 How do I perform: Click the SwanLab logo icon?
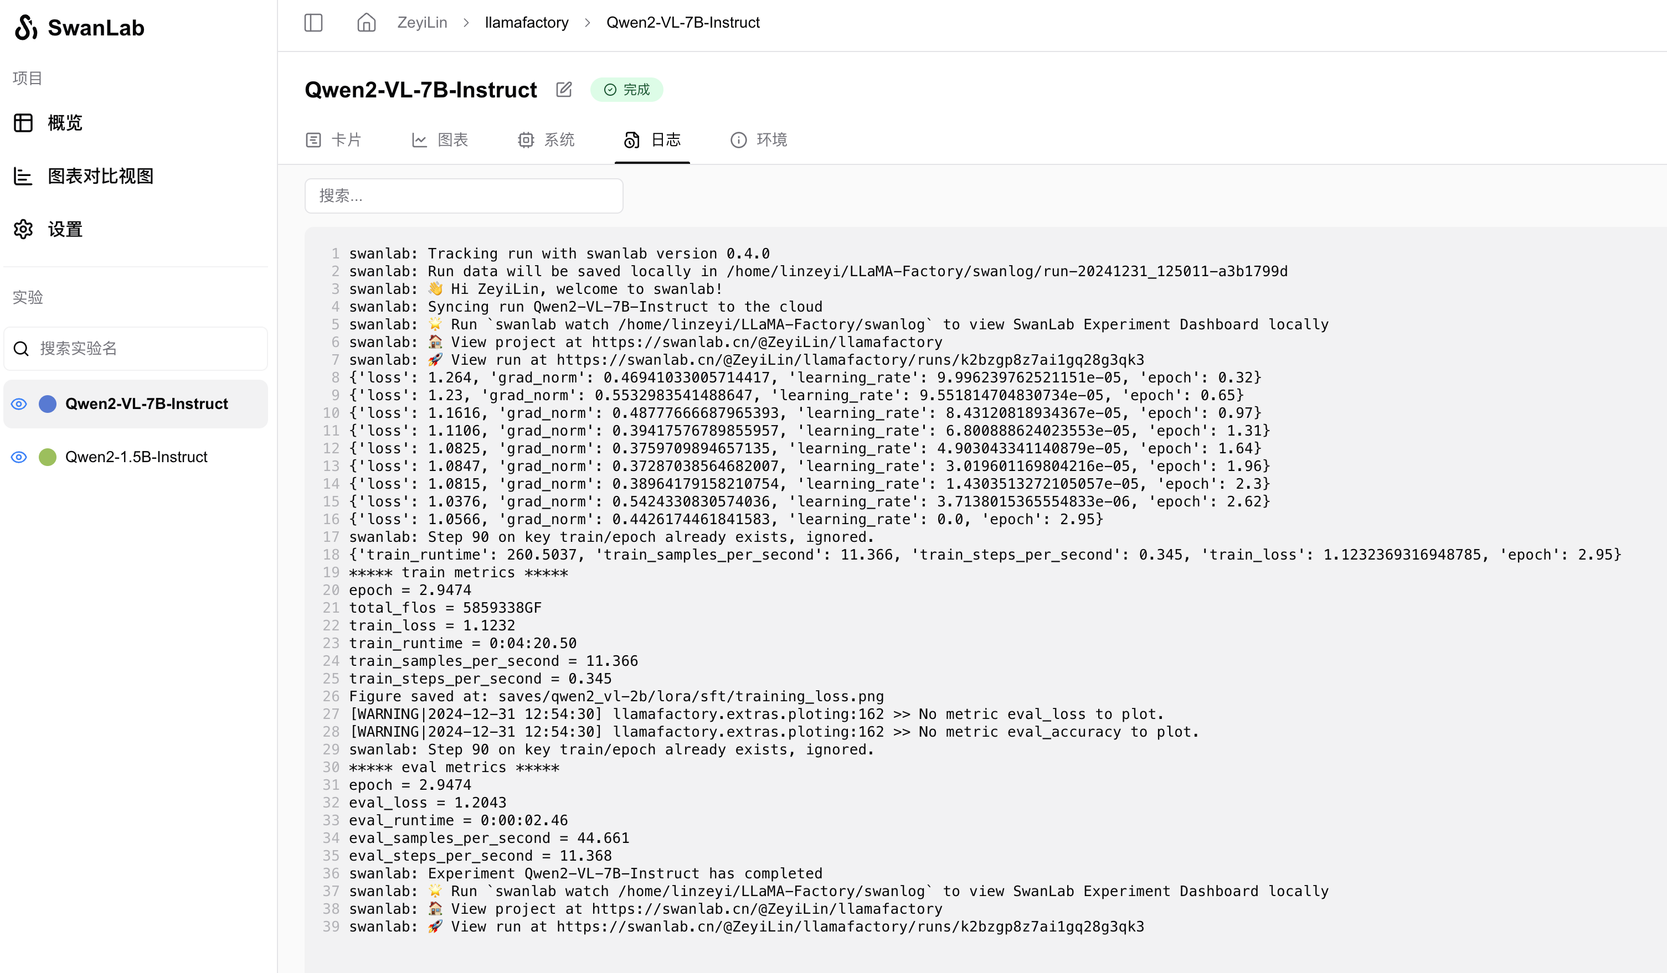tap(26, 27)
